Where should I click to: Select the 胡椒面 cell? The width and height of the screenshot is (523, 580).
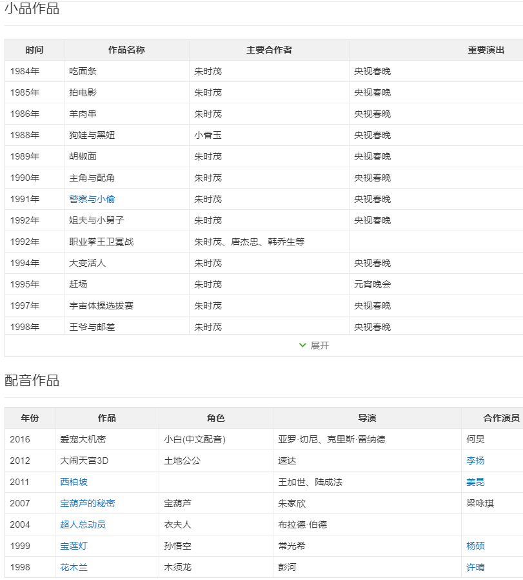[126, 156]
